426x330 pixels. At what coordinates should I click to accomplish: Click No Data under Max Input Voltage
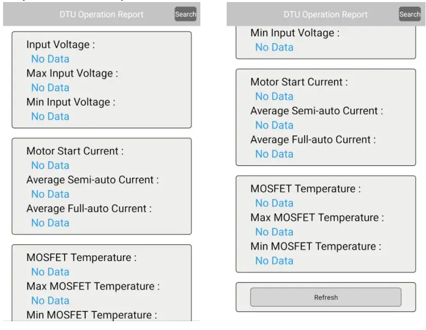50,88
